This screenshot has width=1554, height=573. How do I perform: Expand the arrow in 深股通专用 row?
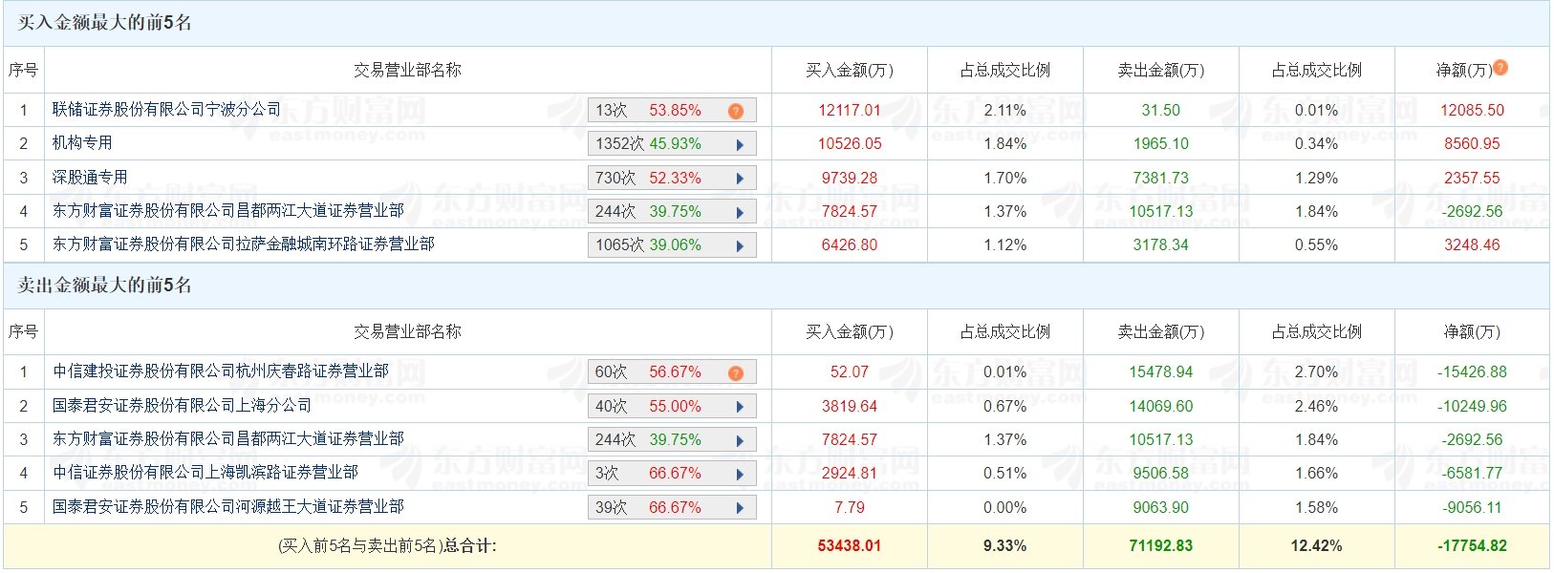[x=740, y=179]
